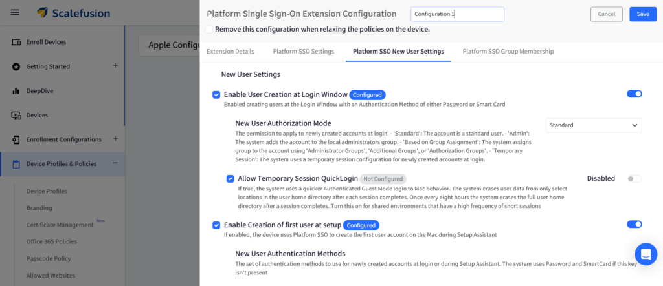Click the Enrollment Configurations icon
Screen dimensions: 663x286
coord(16,139)
